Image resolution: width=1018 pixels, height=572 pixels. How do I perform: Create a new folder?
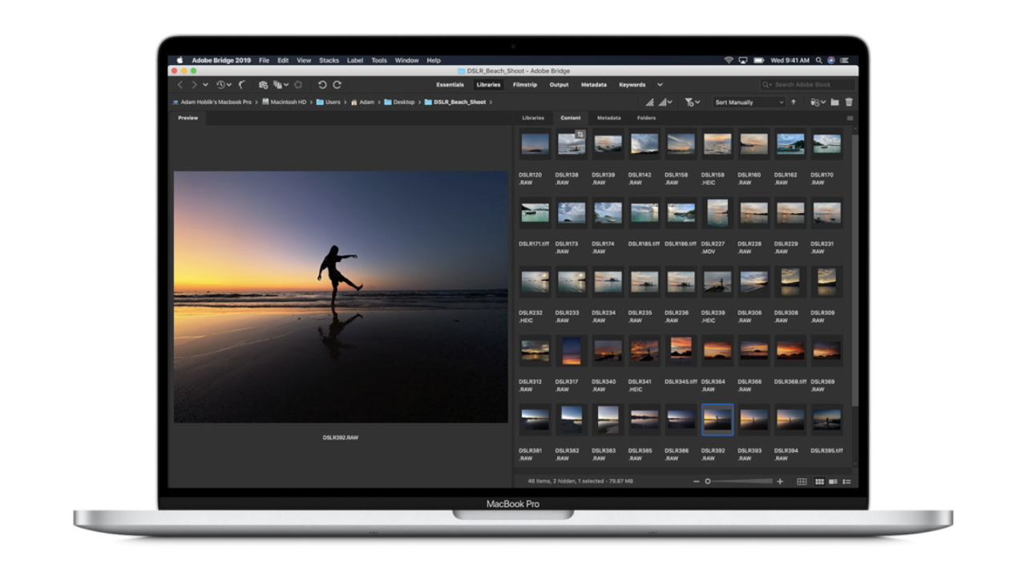coord(834,103)
